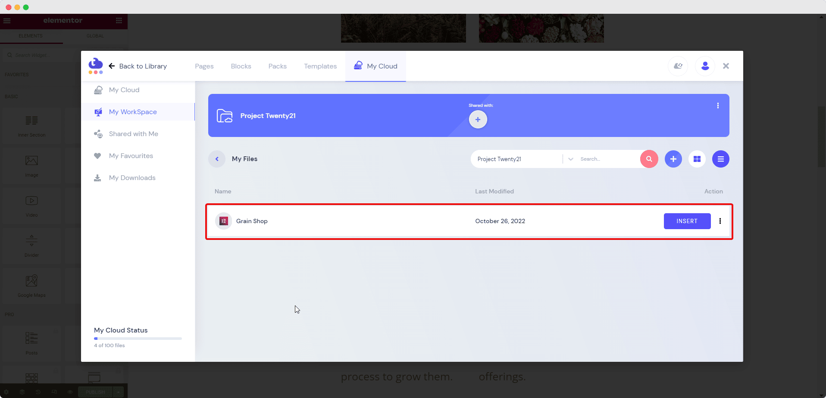Switch to grid view
Viewport: 826px width, 398px height.
pos(697,159)
